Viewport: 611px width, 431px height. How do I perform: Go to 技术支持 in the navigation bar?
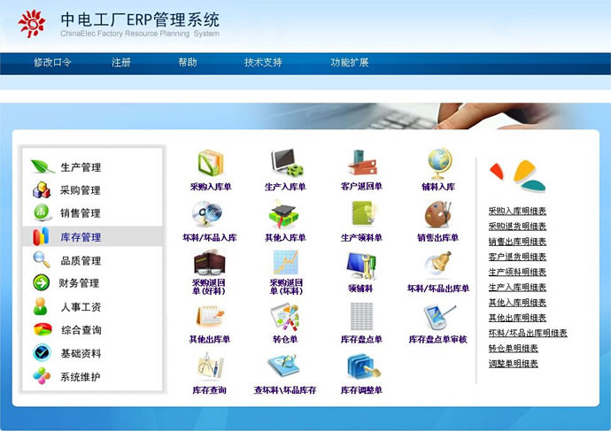pyautogui.click(x=263, y=62)
